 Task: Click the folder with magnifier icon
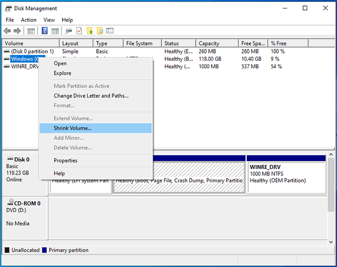100,31
